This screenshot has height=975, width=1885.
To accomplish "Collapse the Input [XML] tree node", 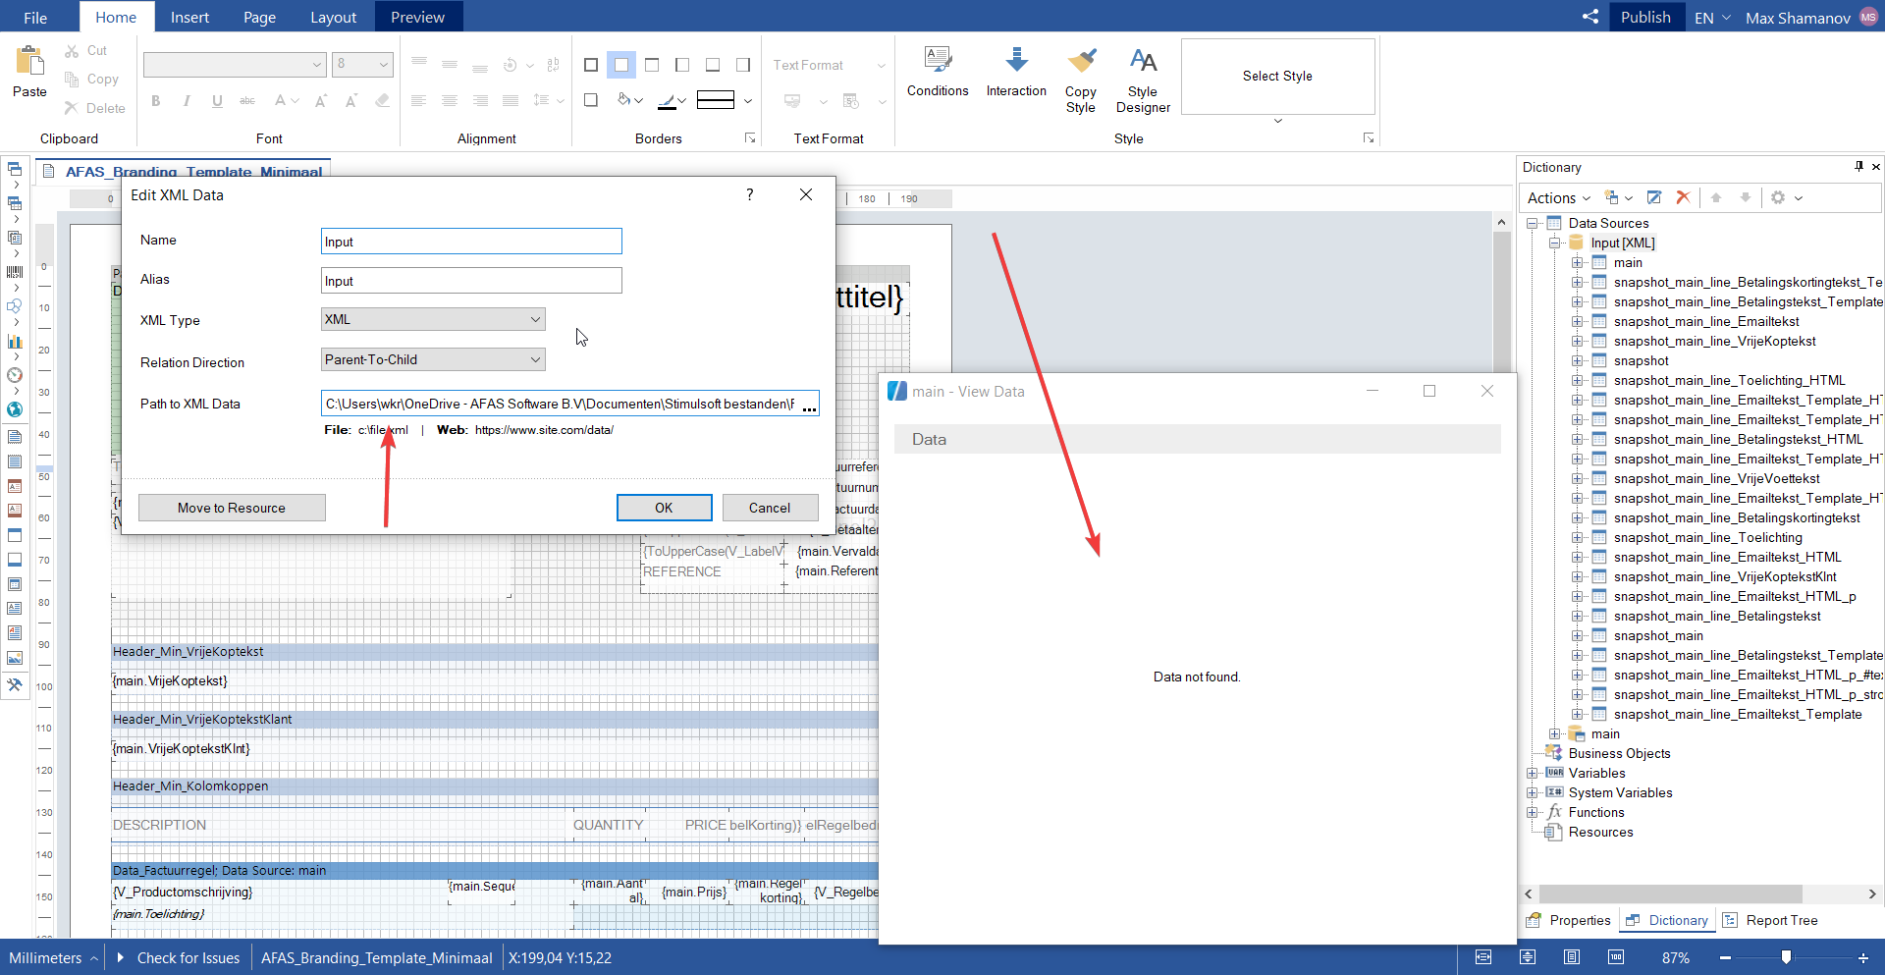I will pos(1554,244).
